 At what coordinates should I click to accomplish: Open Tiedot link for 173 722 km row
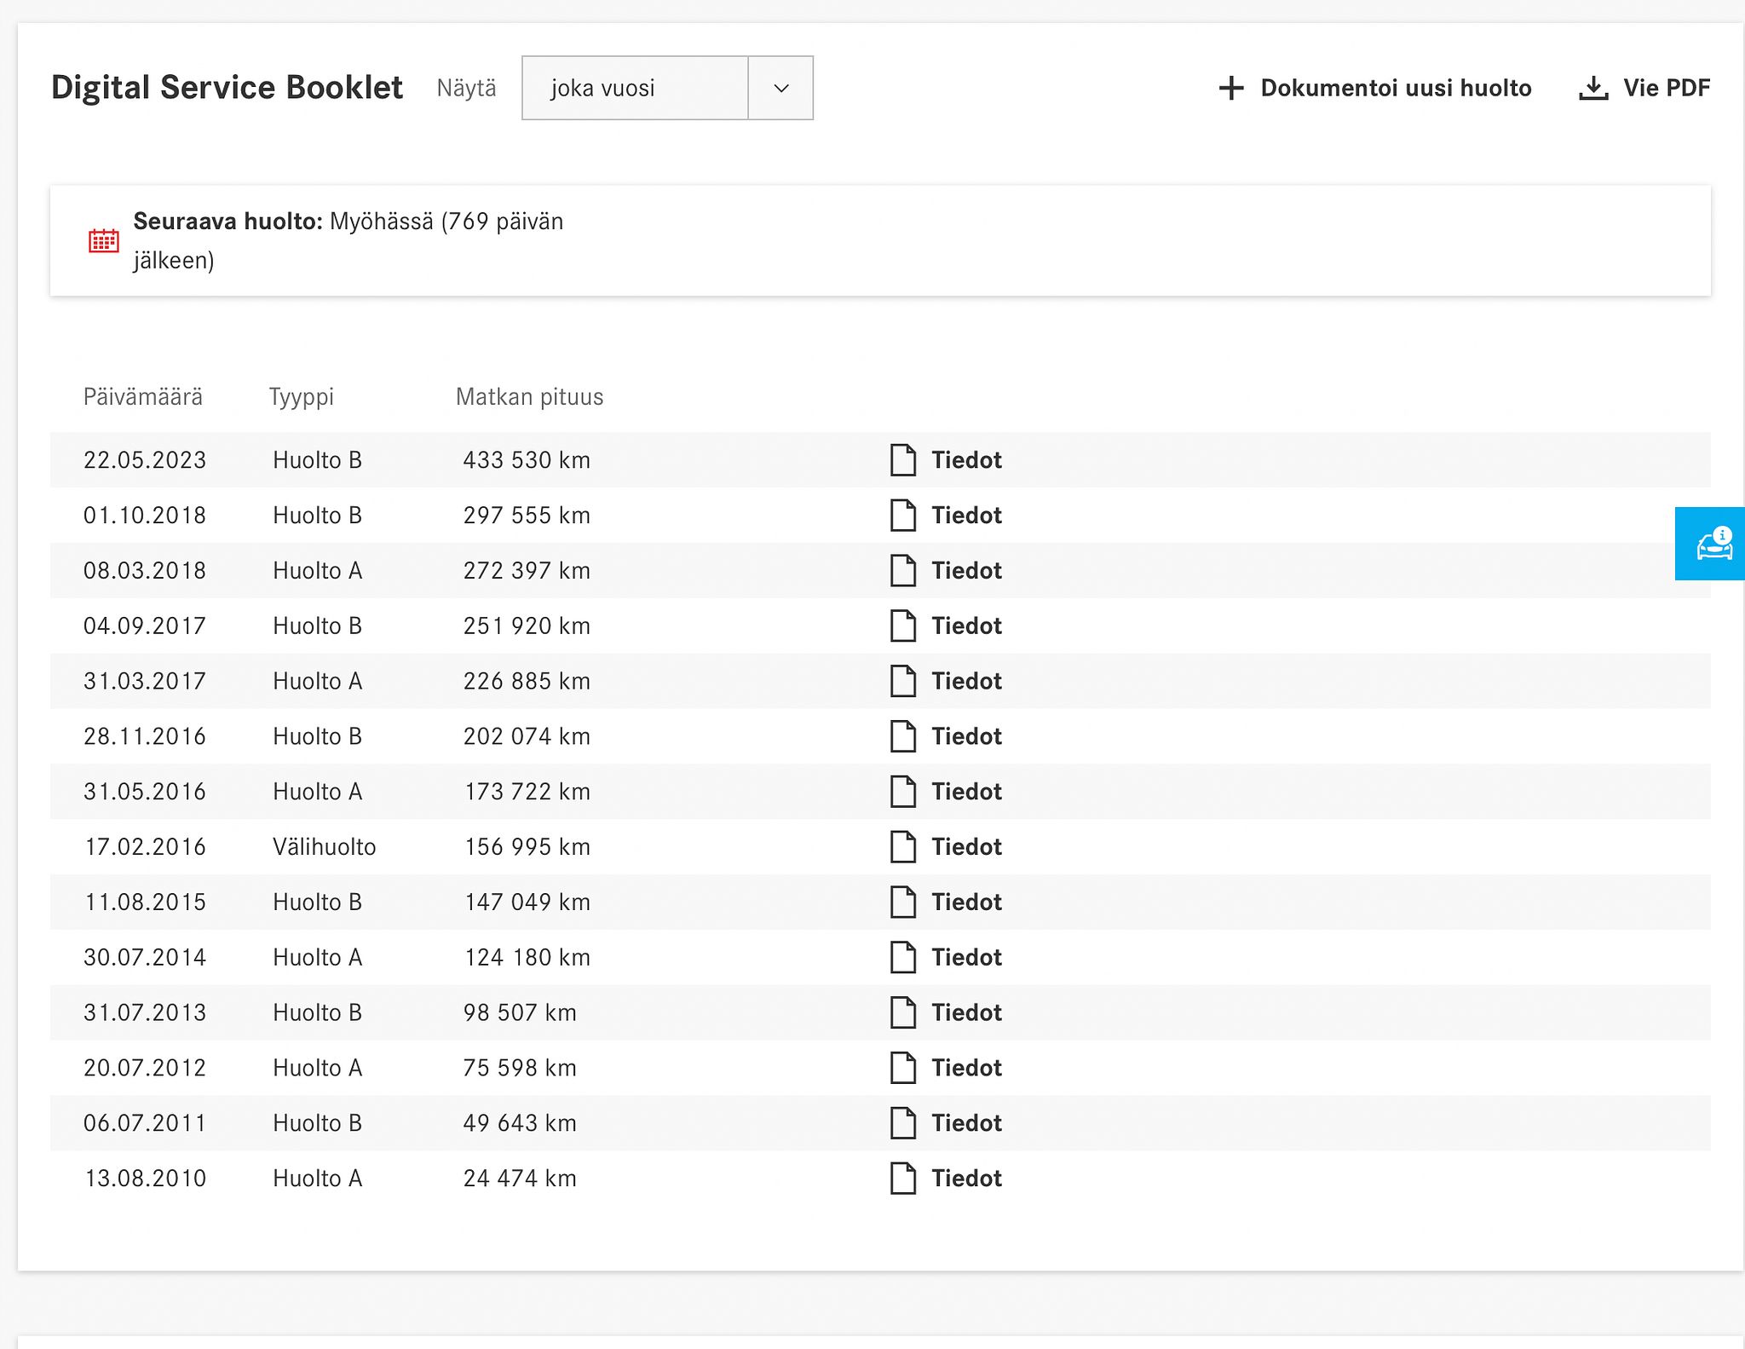[966, 792]
